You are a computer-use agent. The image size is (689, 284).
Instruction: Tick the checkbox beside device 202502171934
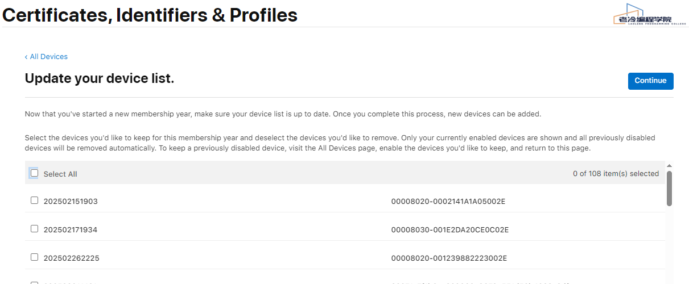pyautogui.click(x=35, y=229)
